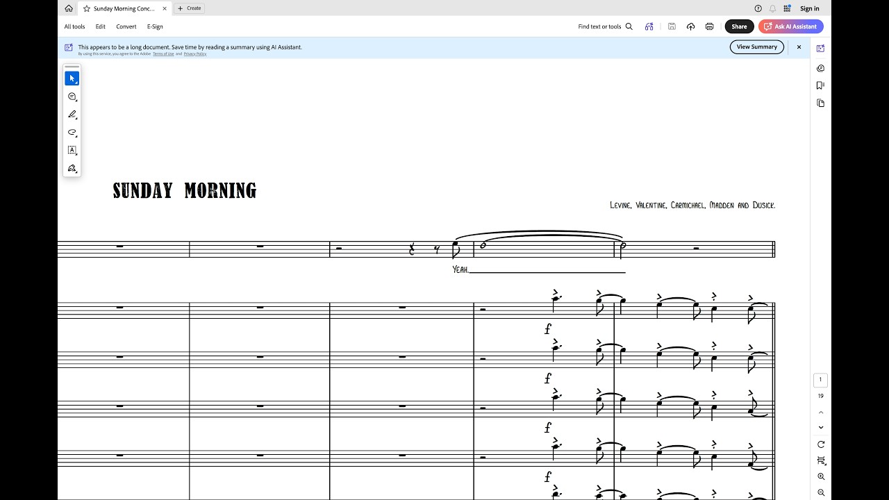Click the current page number box
The height and width of the screenshot is (500, 889).
tap(820, 380)
